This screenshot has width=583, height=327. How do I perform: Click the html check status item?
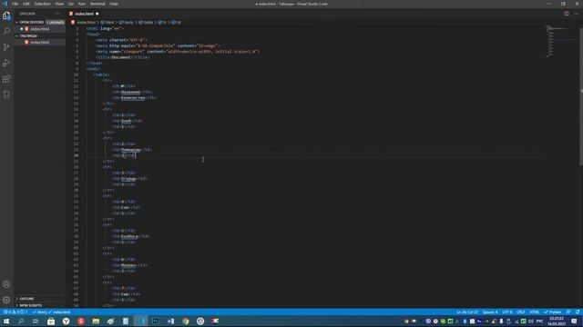tap(39, 312)
